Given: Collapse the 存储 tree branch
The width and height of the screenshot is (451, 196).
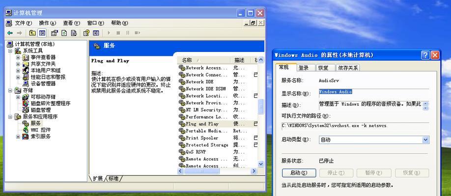Looking at the screenshot, I should (10, 90).
